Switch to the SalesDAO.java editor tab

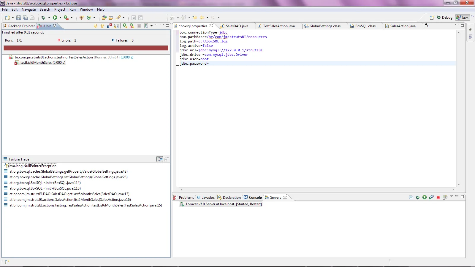[x=237, y=26]
